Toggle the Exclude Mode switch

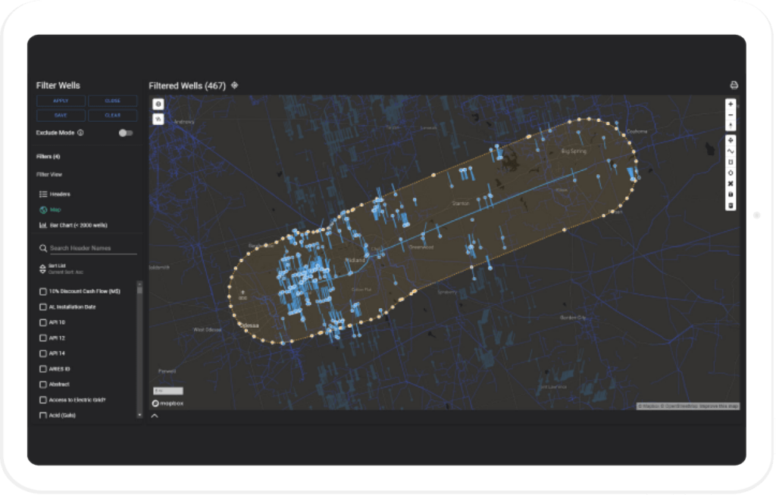pyautogui.click(x=124, y=132)
